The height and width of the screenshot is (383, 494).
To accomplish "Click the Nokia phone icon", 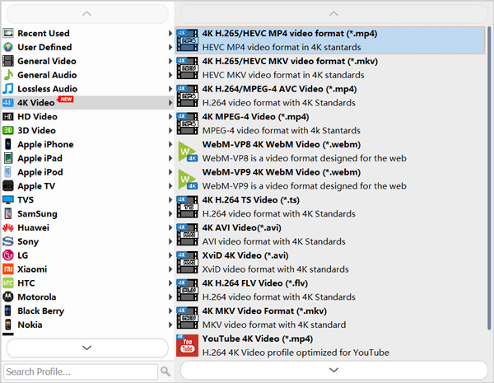I will (8, 325).
